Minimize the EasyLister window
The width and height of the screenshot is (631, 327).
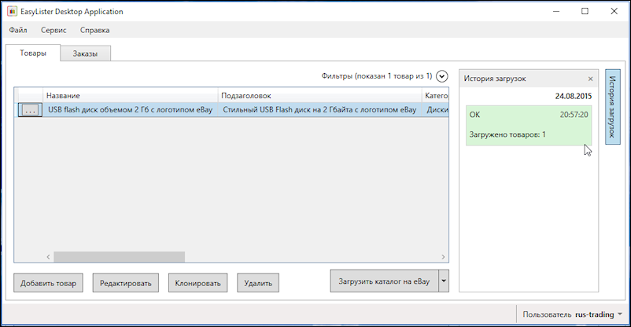[x=556, y=11]
